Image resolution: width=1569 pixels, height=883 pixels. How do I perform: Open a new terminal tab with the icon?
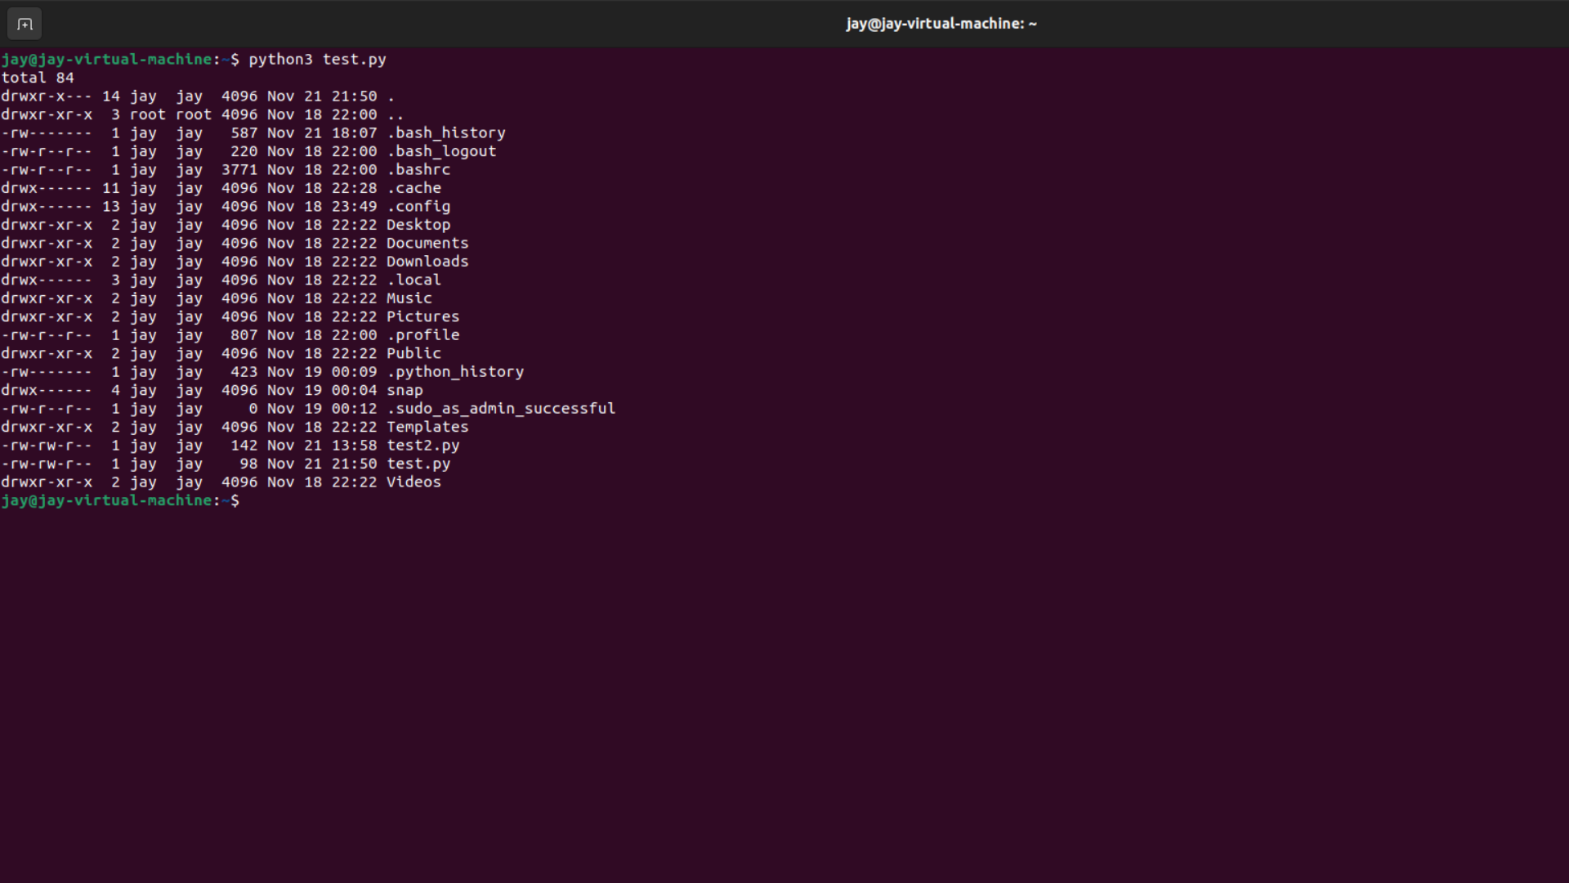25,24
